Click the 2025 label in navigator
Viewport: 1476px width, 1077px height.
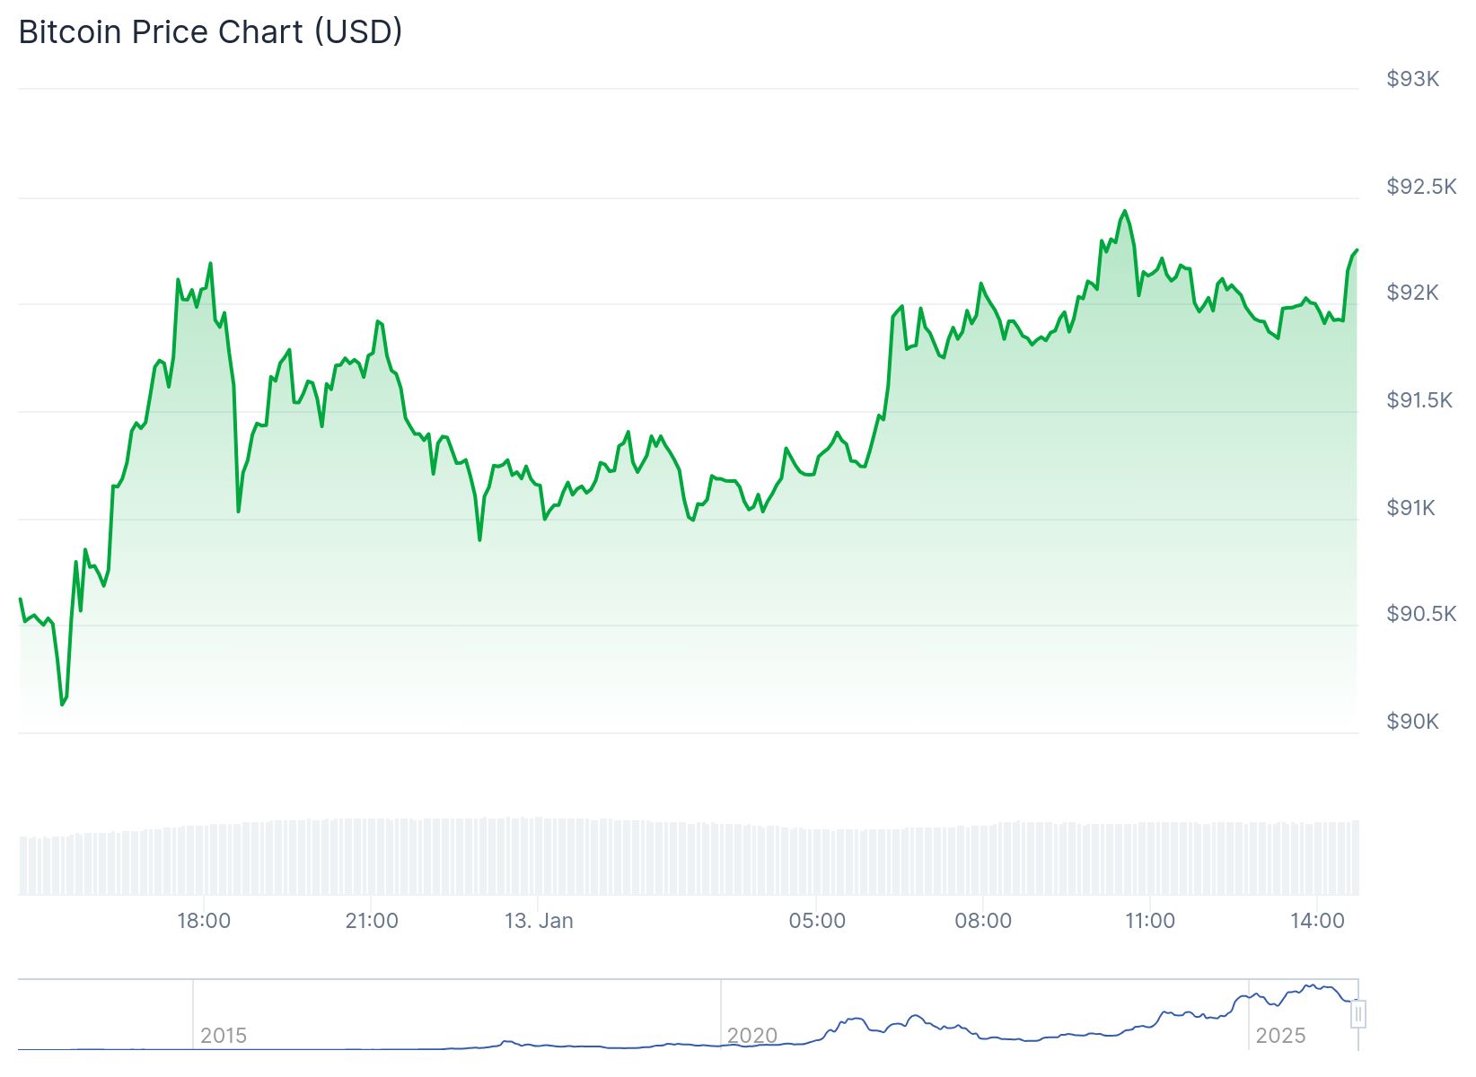tap(1279, 1036)
